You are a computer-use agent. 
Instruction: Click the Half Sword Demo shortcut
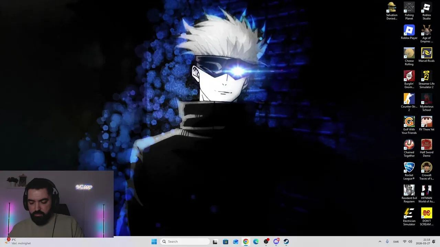coord(427,149)
